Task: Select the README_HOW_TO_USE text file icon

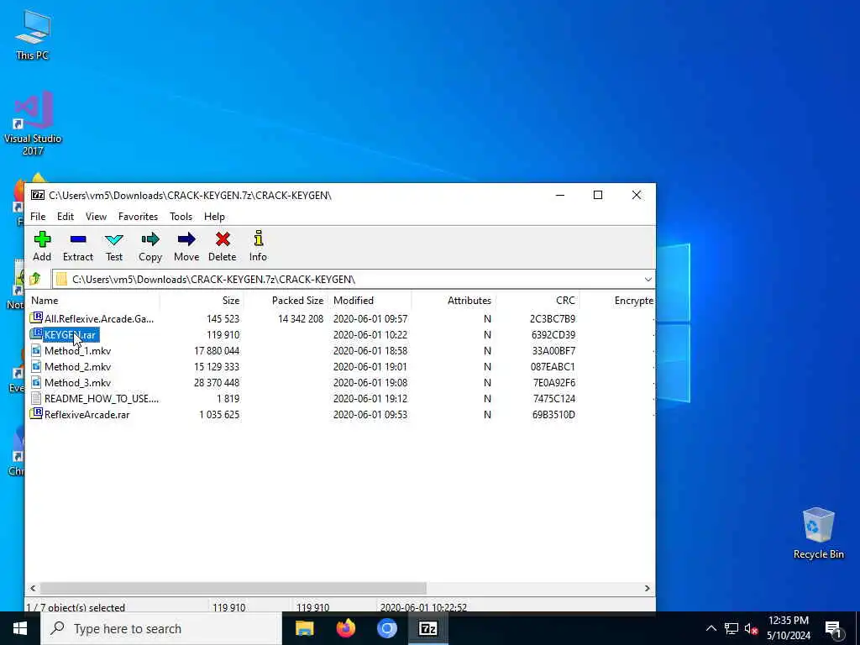Action: coord(36,398)
